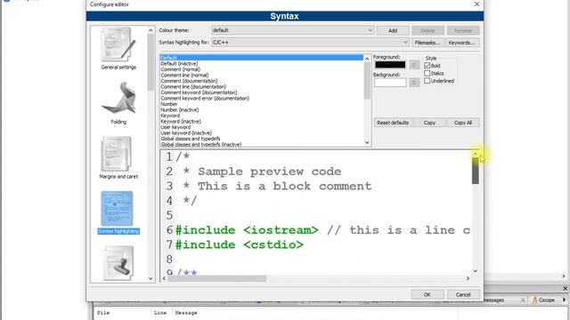Viewport: 570px width, 320px height.
Task: Click the Message column header in background log
Action: (x=186, y=313)
